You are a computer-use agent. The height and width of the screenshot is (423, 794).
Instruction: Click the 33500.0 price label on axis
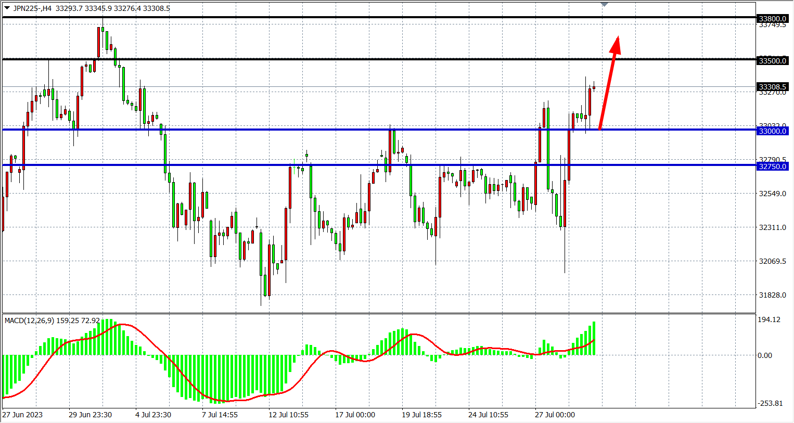point(773,61)
